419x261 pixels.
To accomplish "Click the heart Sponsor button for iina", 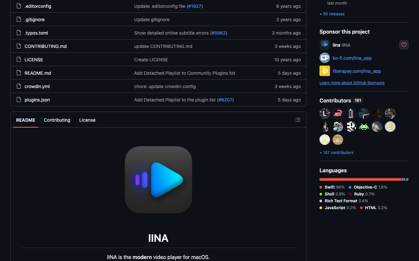I will 404,45.
